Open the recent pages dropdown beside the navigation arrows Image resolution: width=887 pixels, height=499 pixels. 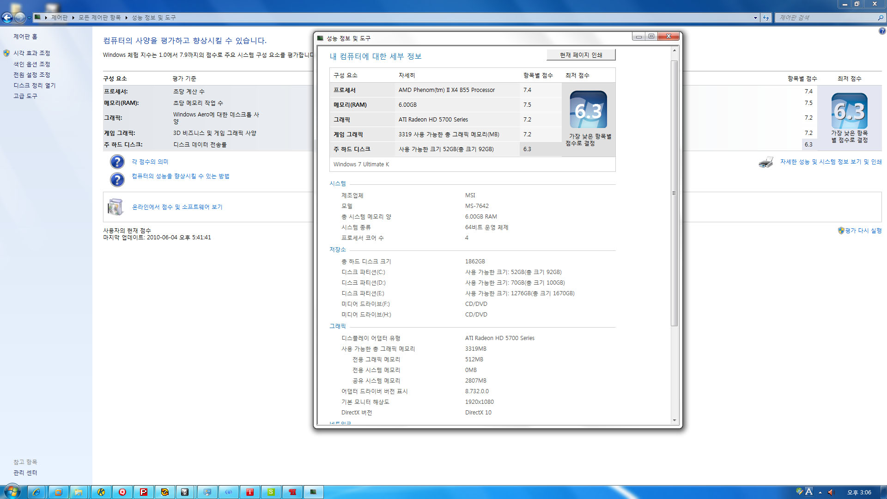point(29,18)
